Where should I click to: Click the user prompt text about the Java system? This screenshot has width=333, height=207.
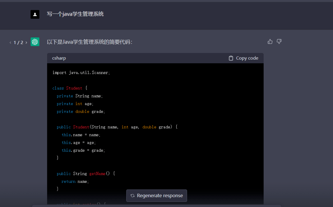click(75, 14)
